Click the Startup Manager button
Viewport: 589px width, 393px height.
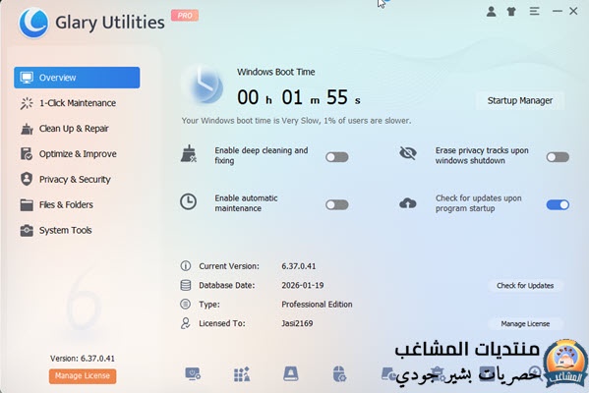point(520,100)
